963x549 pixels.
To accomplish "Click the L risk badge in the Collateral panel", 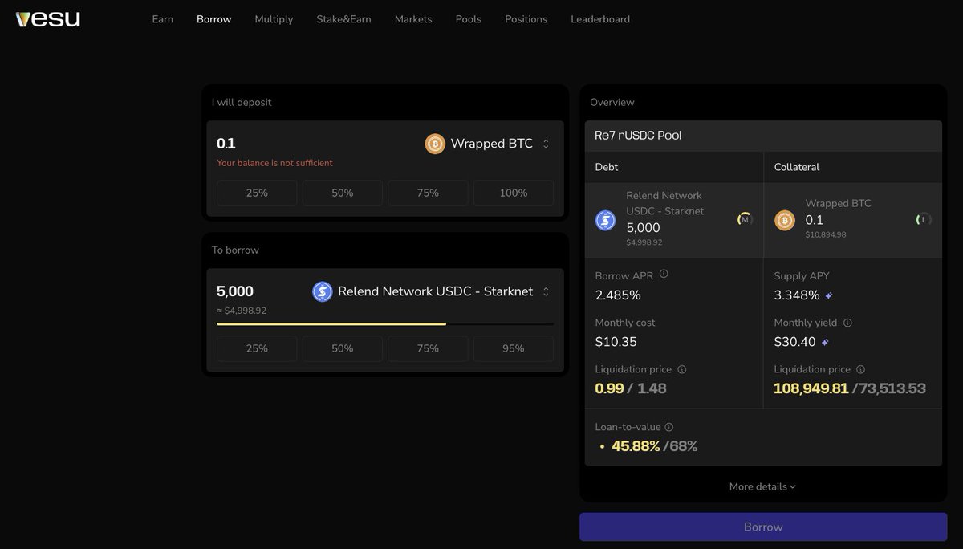I will click(924, 219).
